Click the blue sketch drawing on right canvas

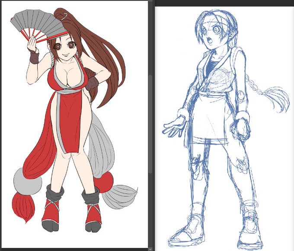click(226, 129)
